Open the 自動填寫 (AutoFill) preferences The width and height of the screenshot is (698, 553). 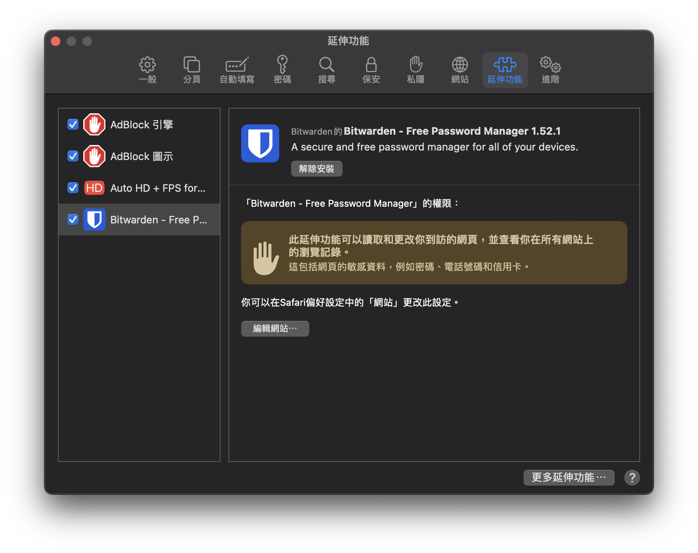[237, 70]
